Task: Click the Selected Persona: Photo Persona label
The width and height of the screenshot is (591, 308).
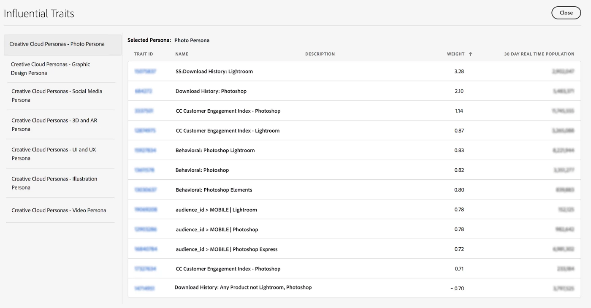Action: coord(168,41)
